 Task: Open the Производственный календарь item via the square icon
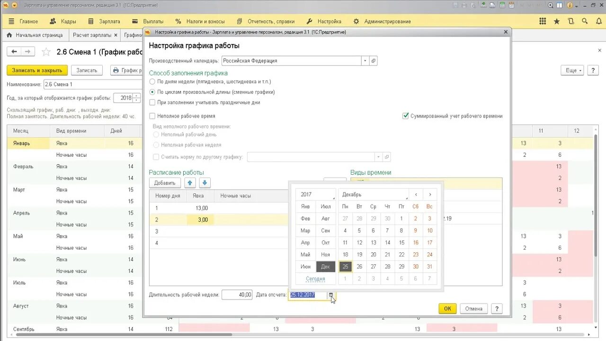pyautogui.click(x=373, y=61)
